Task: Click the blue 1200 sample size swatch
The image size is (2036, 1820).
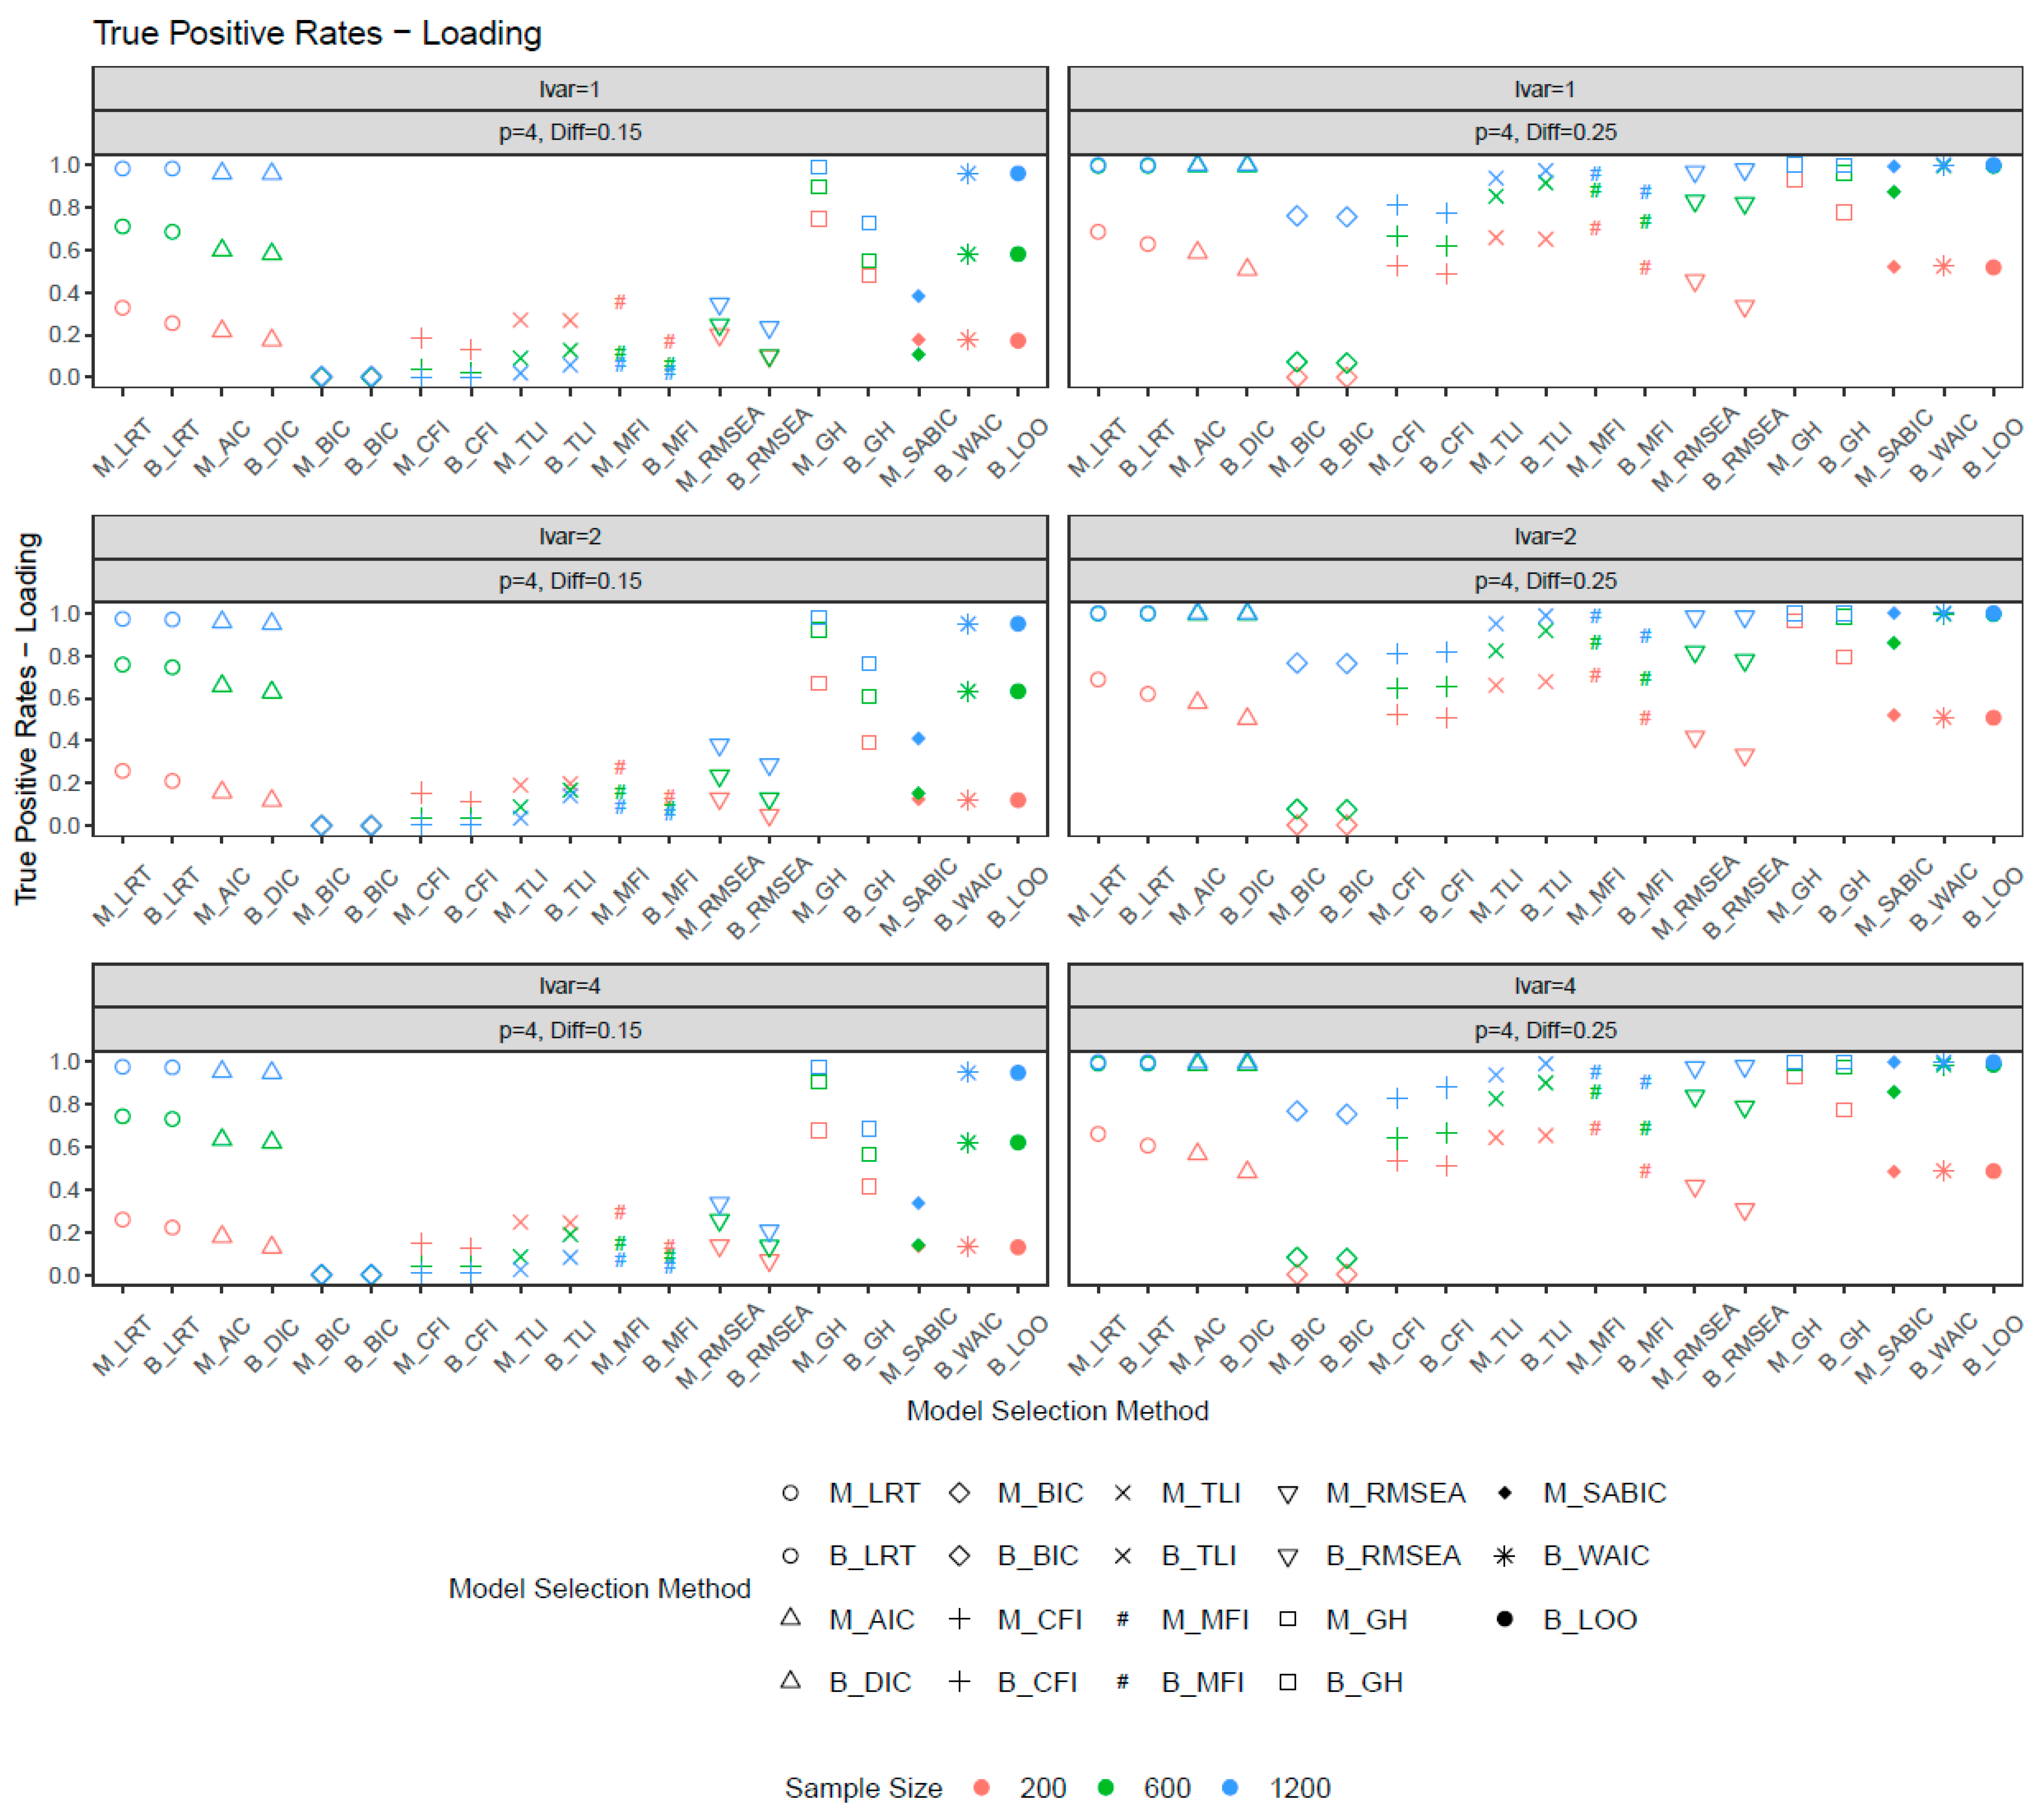Action: 1229,1787
